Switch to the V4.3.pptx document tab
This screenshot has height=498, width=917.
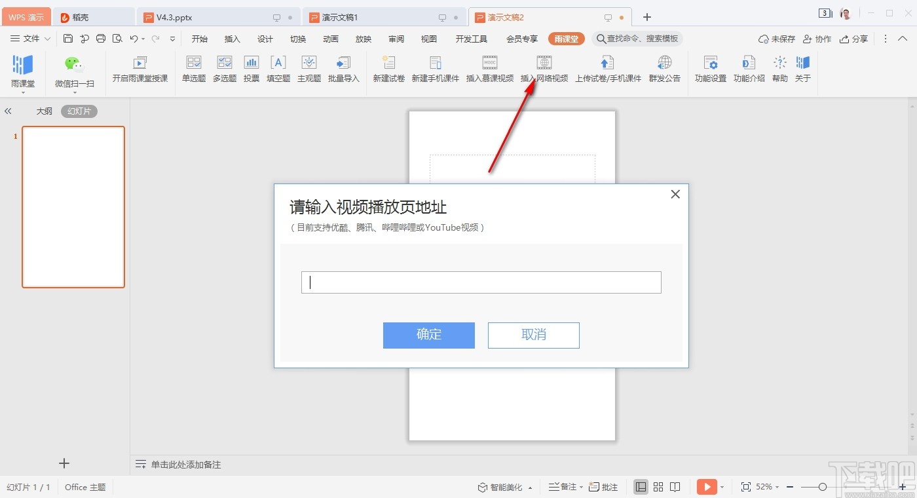pyautogui.click(x=218, y=17)
